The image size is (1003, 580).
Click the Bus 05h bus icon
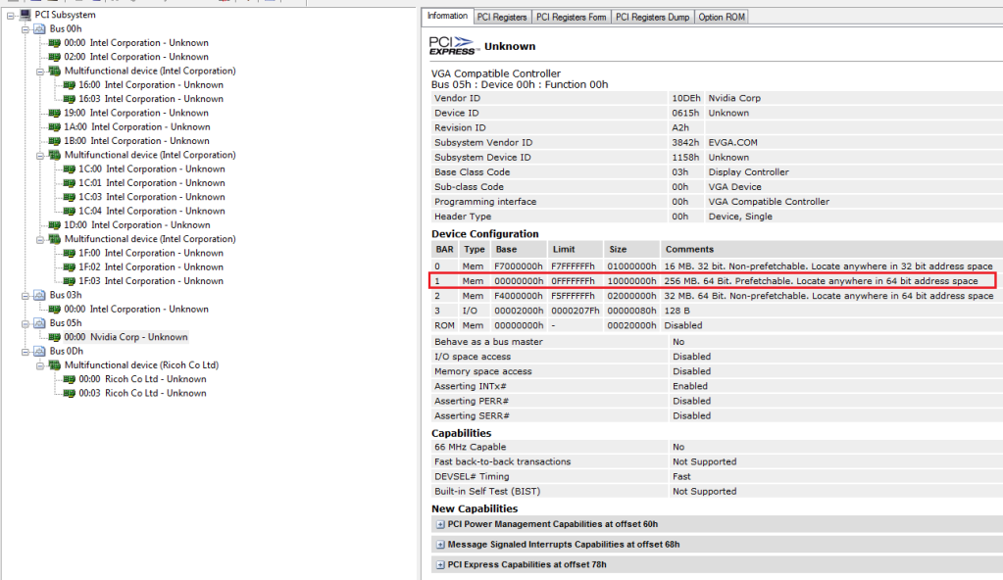[x=39, y=323]
